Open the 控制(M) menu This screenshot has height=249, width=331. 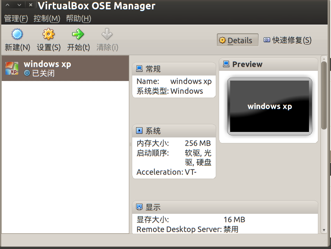47,19
